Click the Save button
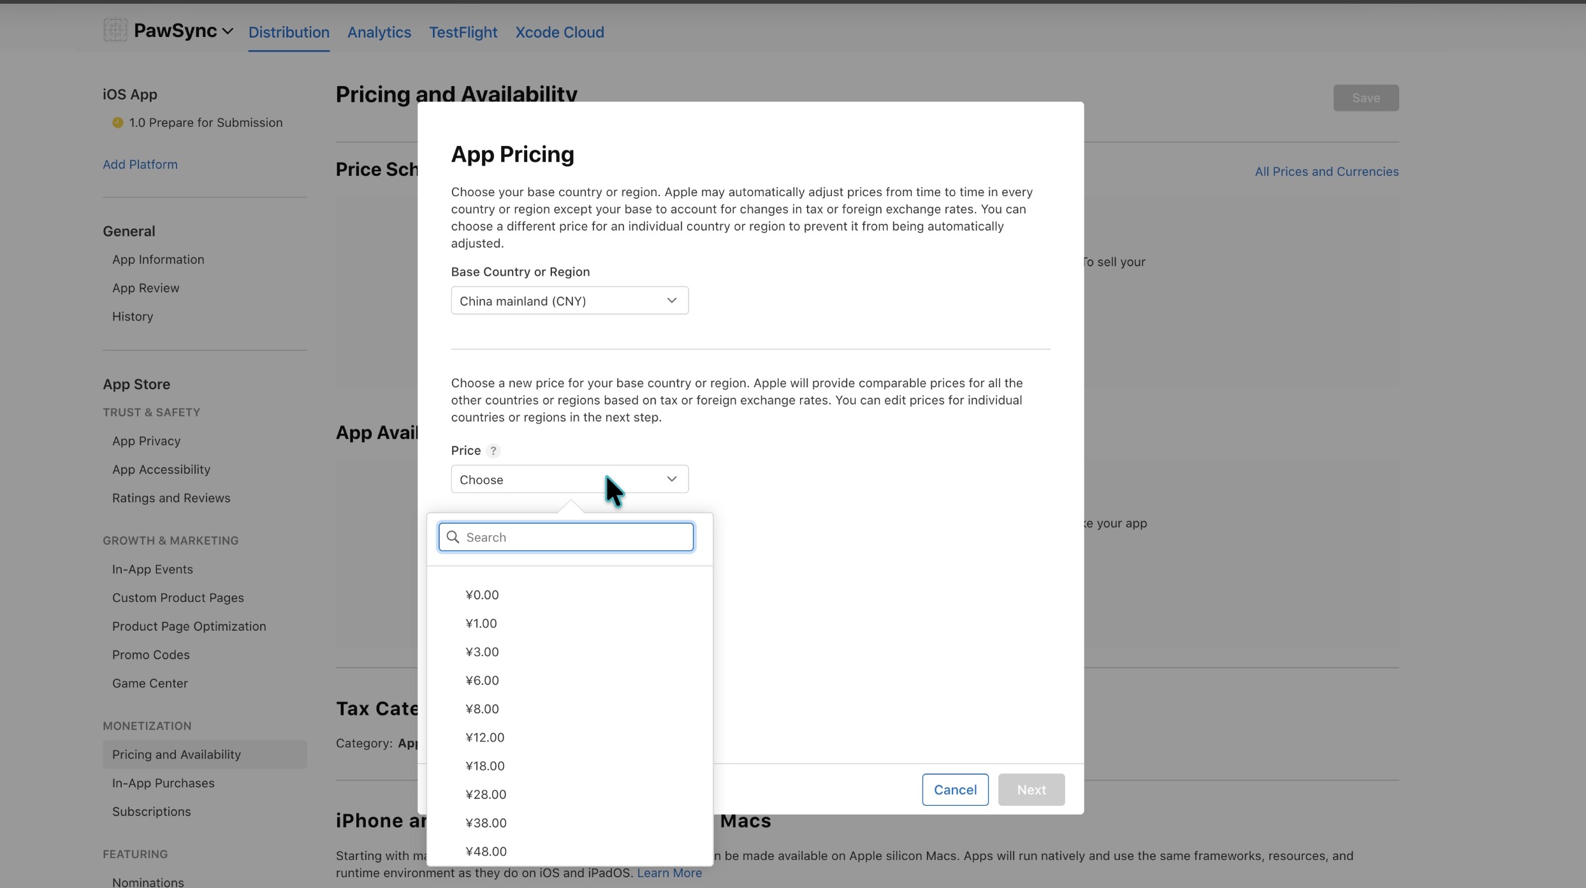 1366,98
